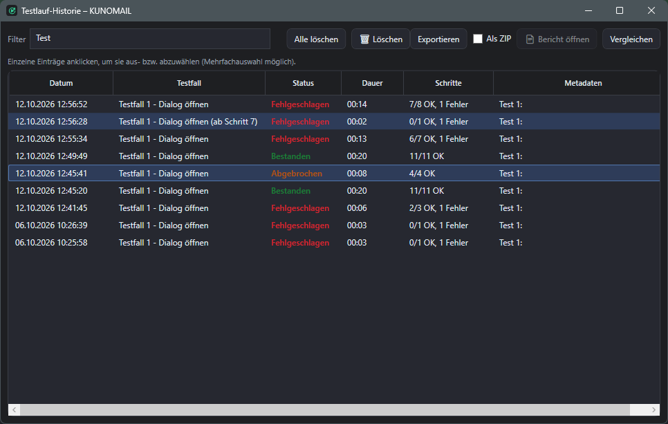Click into the Filter text field
The image size is (668, 424).
tap(150, 39)
